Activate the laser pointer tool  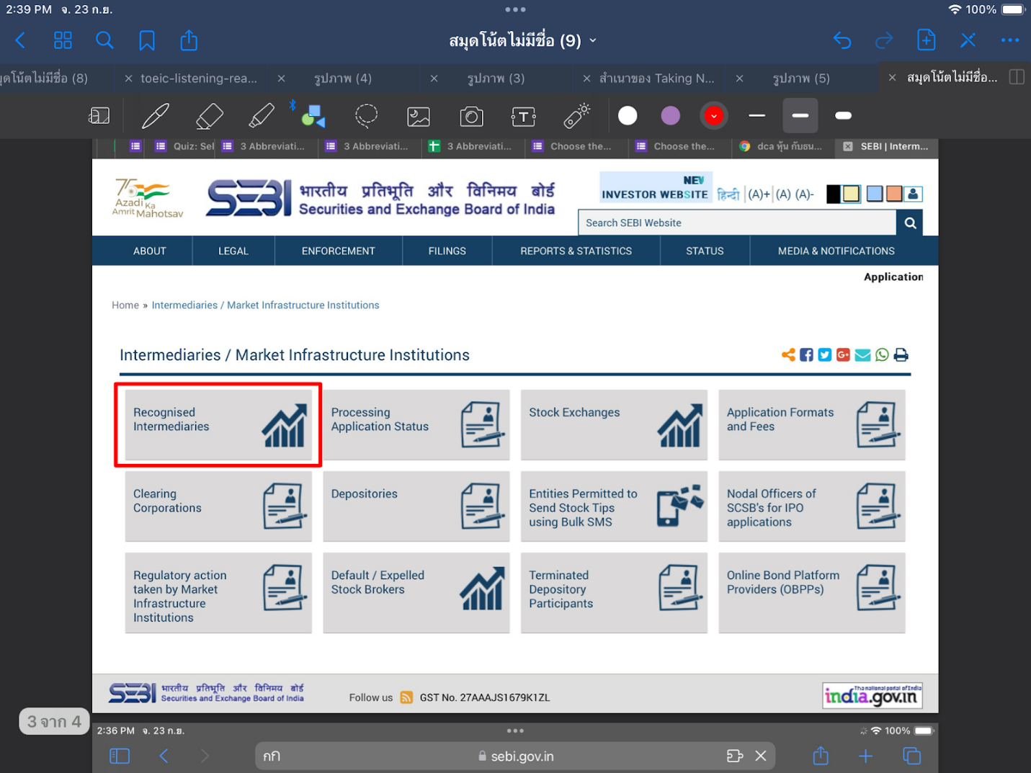(x=576, y=116)
